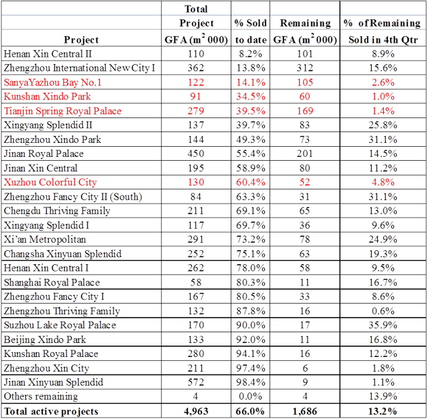Click the red GFA value '279'

196,111
